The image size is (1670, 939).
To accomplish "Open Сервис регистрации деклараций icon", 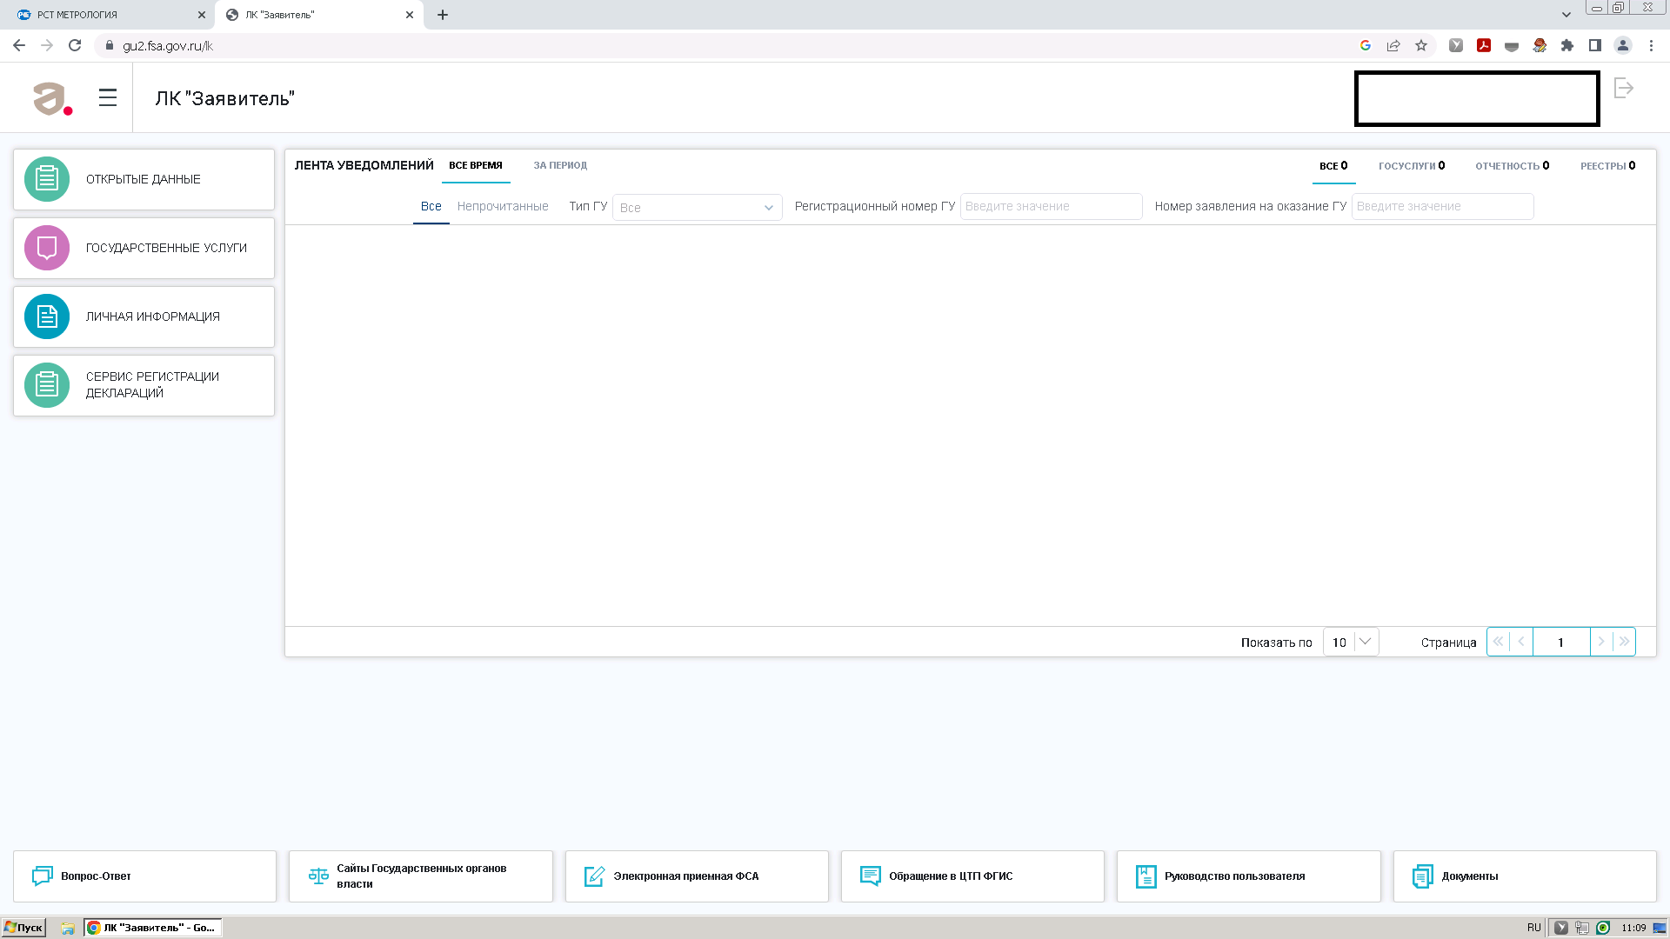I will [x=47, y=385].
